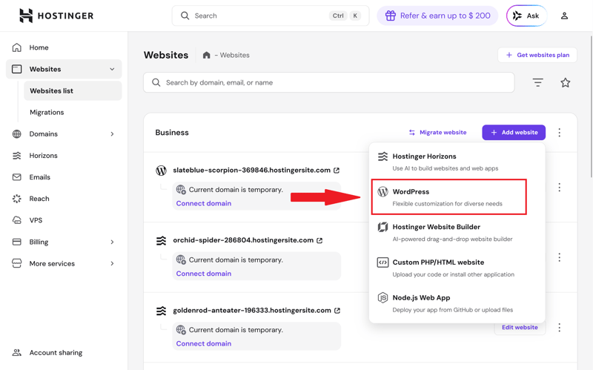
Task: Open external link icon for orchid-spider site
Action: (x=319, y=240)
